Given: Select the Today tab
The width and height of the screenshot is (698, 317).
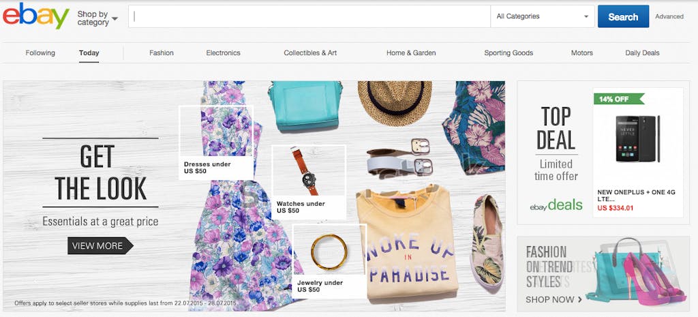Looking at the screenshot, I should (x=89, y=53).
